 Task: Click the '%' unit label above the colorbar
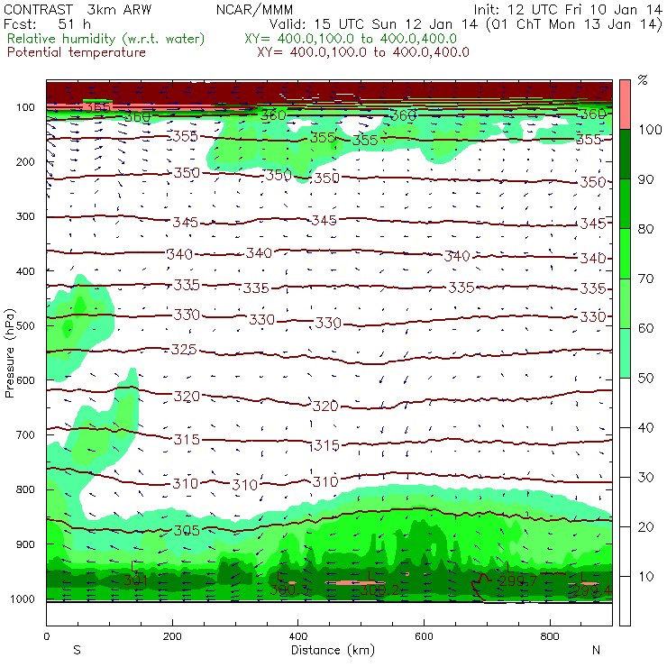pos(643,80)
